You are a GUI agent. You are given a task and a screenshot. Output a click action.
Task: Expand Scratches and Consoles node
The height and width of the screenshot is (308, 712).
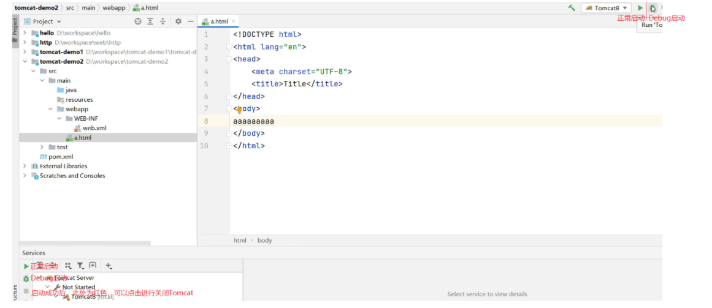pos(25,176)
